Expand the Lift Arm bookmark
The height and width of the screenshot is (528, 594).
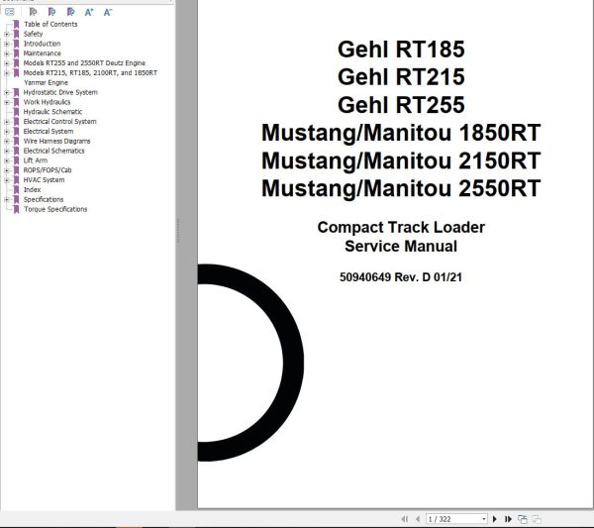(x=7, y=160)
